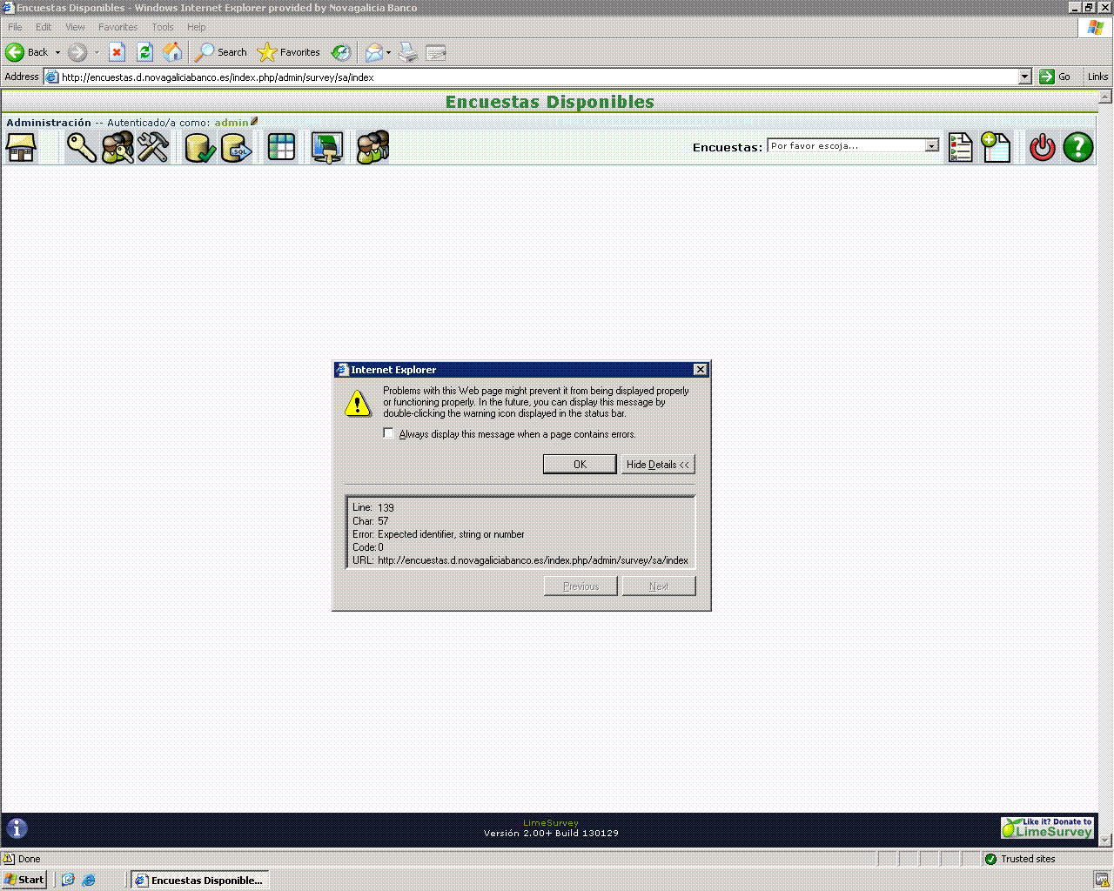Screen dimensions: 1114x891
Task: Open the Favorites menu
Action: 117,27
